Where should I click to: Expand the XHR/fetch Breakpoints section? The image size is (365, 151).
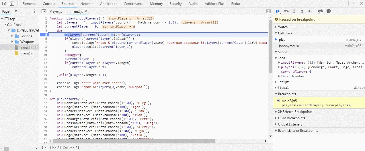click(x=295, y=112)
